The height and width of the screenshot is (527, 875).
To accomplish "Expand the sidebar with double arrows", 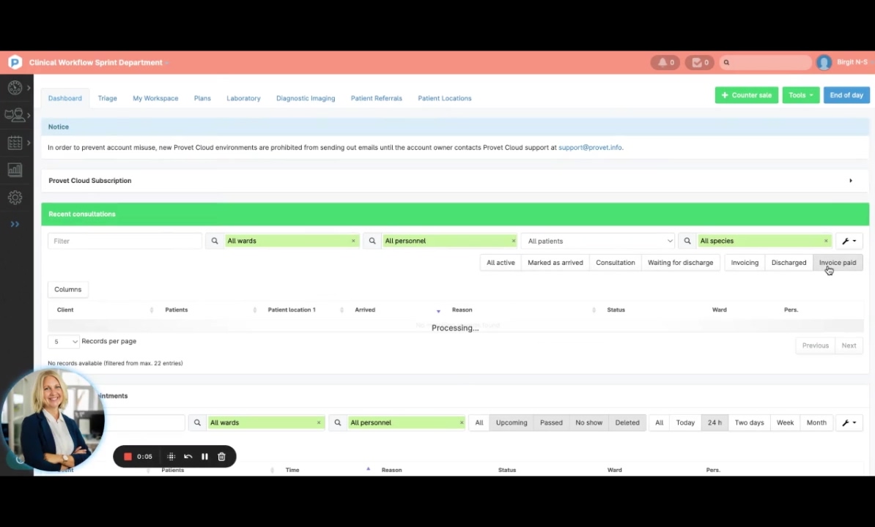I will [15, 225].
